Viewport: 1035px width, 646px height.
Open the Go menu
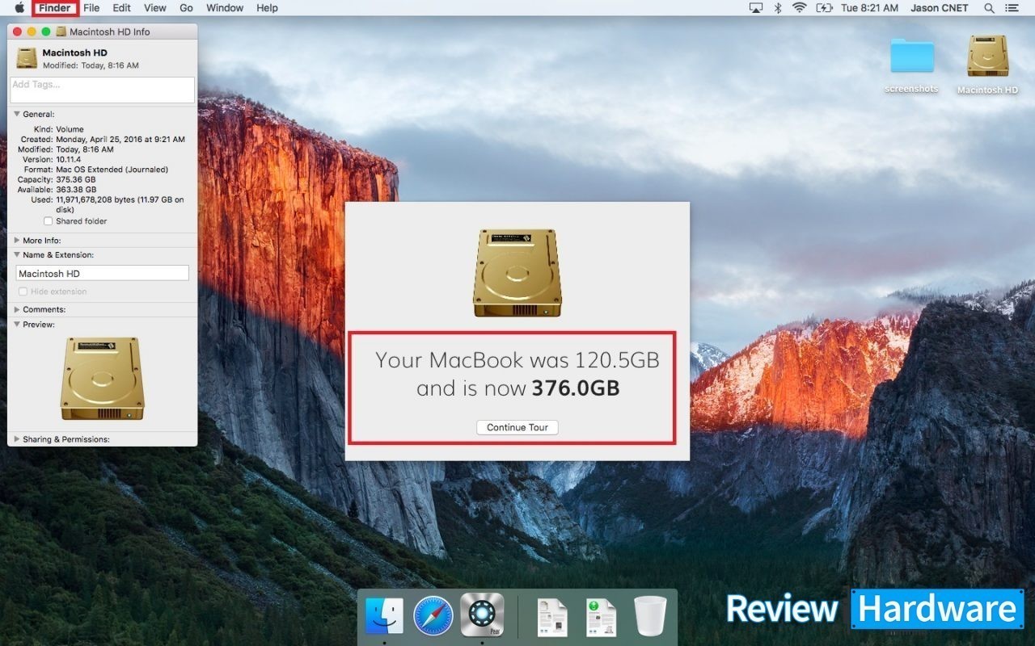(x=186, y=8)
